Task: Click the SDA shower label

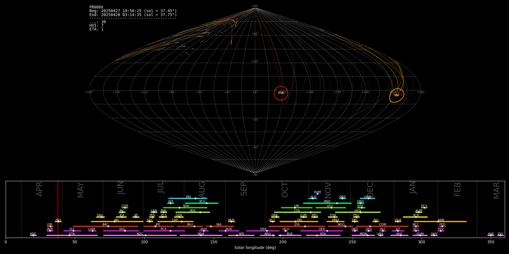Action: [186, 206]
